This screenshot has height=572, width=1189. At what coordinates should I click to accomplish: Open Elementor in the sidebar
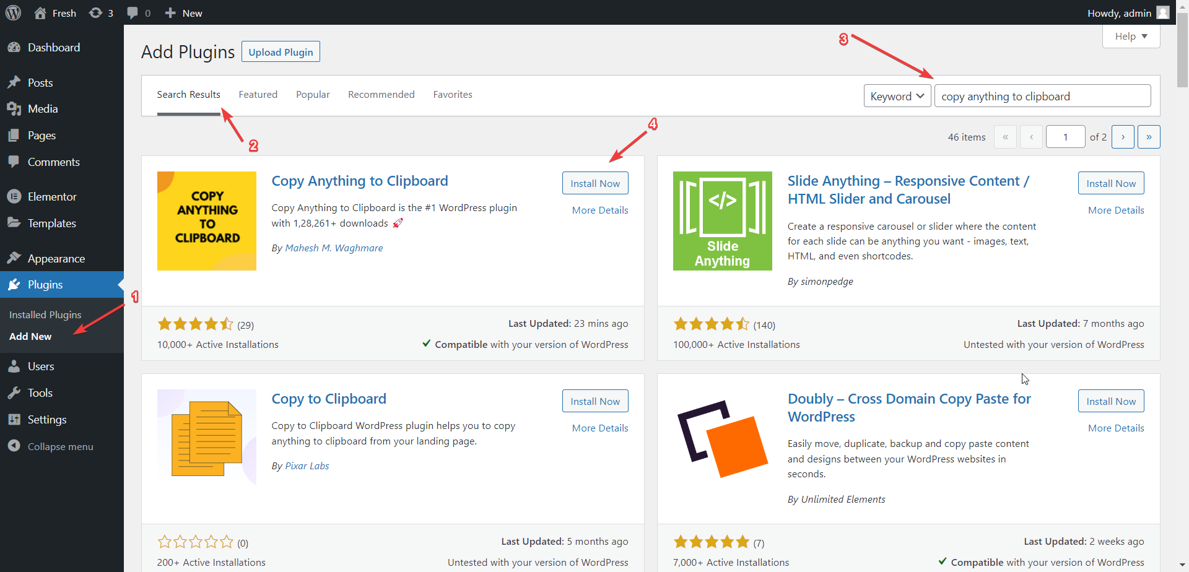coord(62,197)
